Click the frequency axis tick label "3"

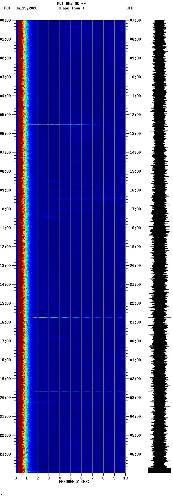click(49, 478)
